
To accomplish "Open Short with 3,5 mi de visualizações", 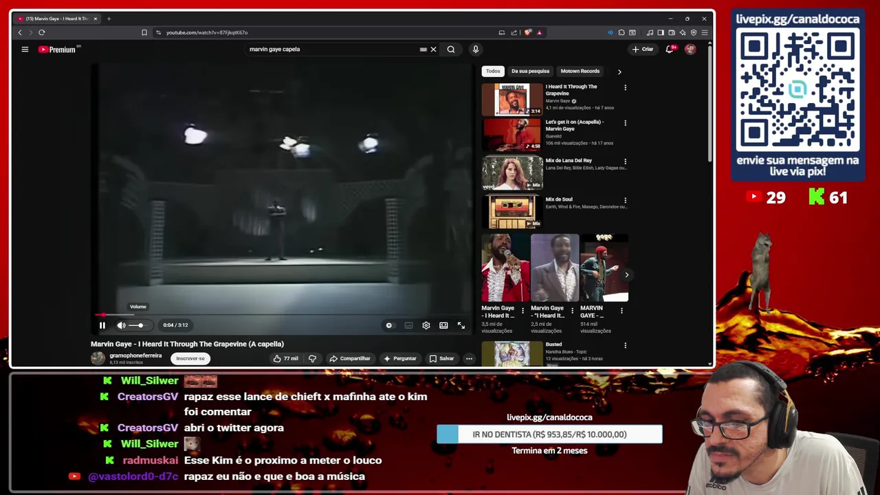I will (x=505, y=268).
